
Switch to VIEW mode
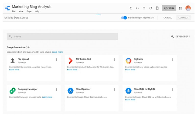coord(169,8)
